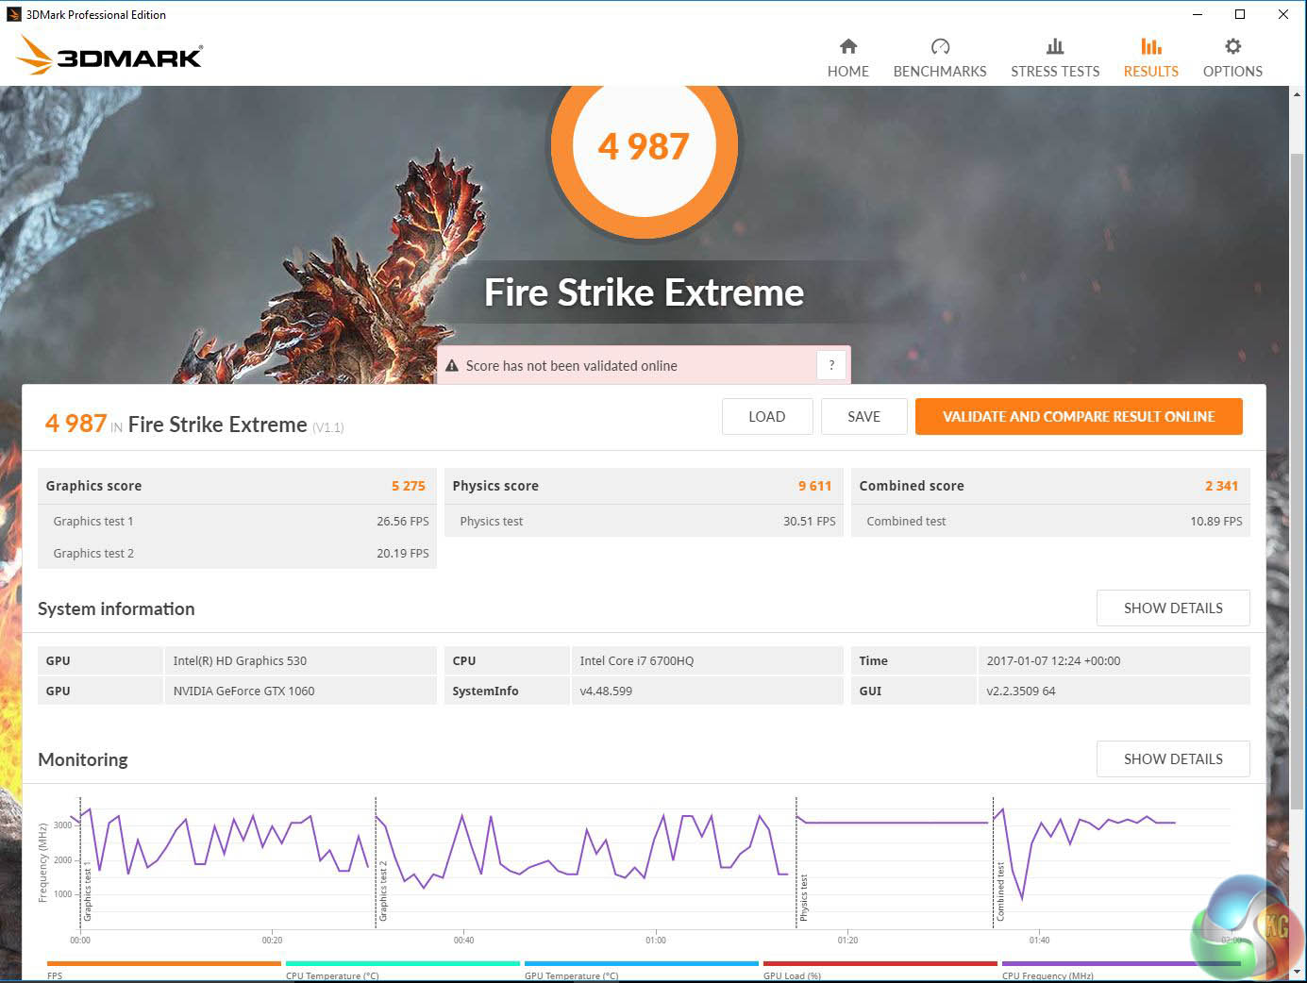
Task: Click the 'Score has not been validated online' message
Action: [x=571, y=366]
